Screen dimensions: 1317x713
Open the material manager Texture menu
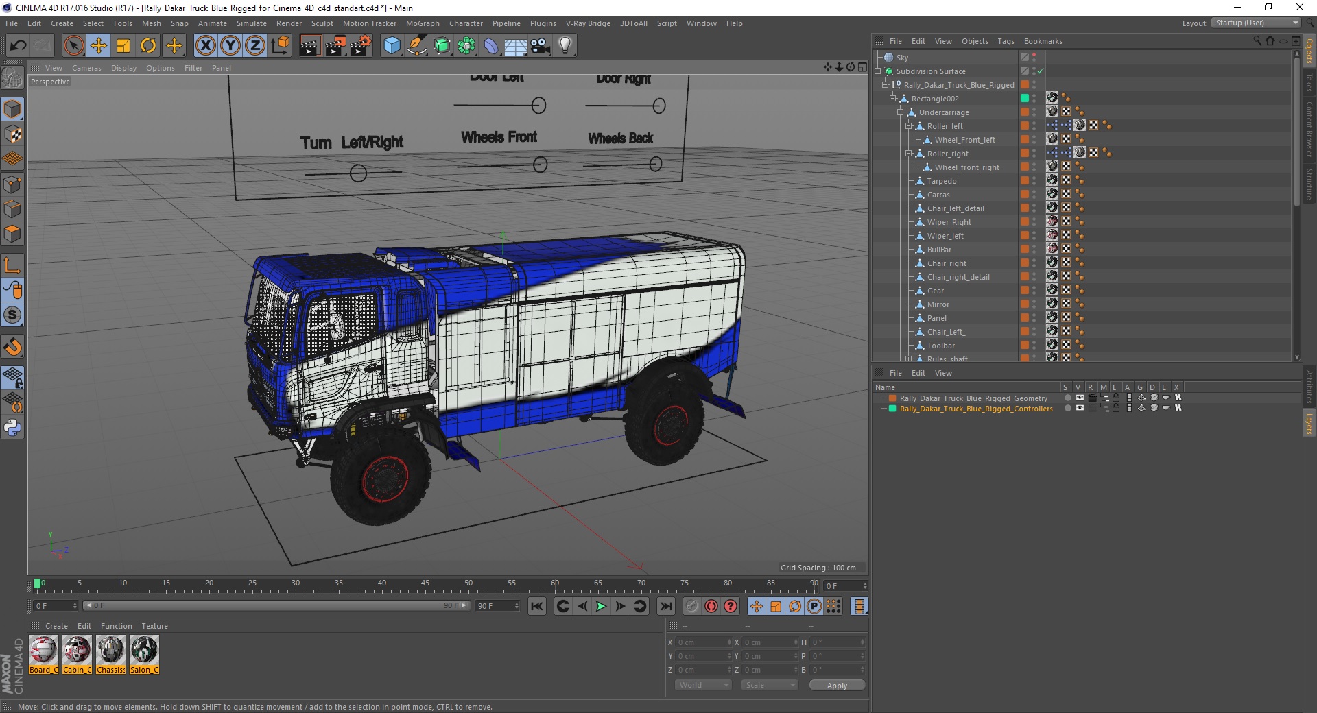pyautogui.click(x=154, y=626)
